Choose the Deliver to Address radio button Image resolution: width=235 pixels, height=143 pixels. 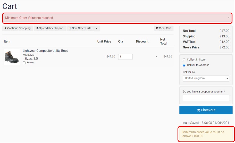coord(184,65)
